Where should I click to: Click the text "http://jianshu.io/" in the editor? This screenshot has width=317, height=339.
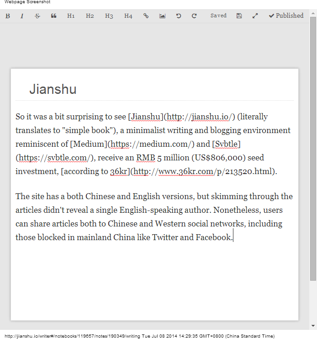(199, 117)
